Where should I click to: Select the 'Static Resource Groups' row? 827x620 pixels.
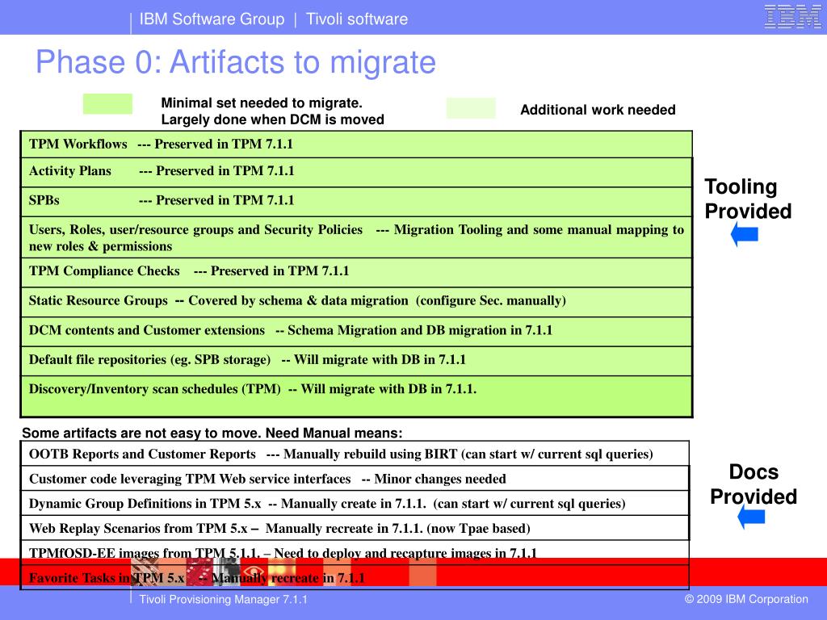click(356, 302)
